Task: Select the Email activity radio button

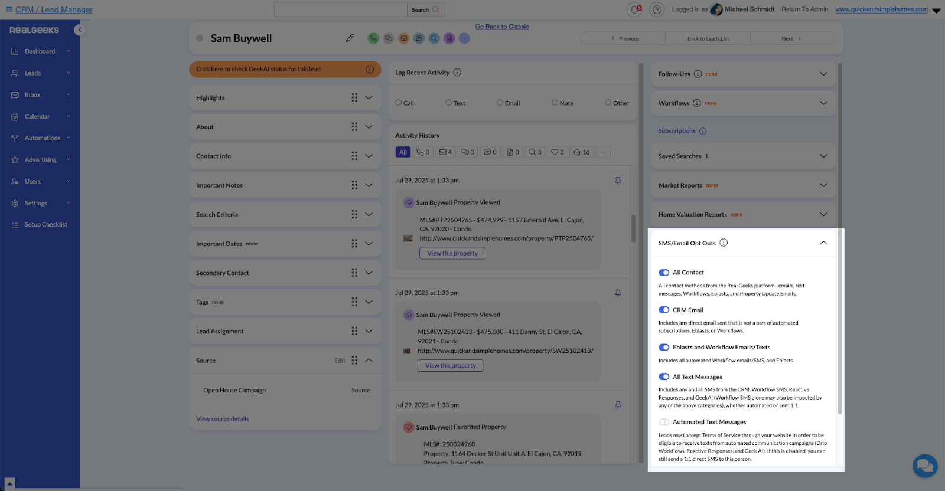Action: point(500,103)
